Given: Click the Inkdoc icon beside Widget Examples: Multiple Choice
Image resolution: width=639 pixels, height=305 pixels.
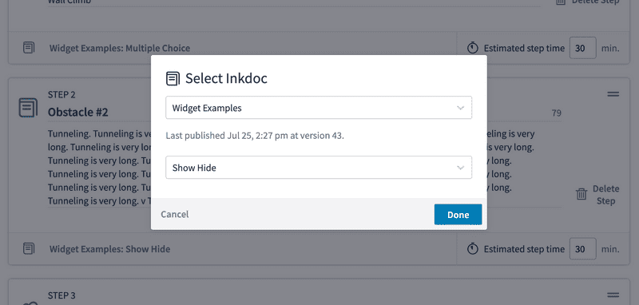Looking at the screenshot, I should coord(29,48).
